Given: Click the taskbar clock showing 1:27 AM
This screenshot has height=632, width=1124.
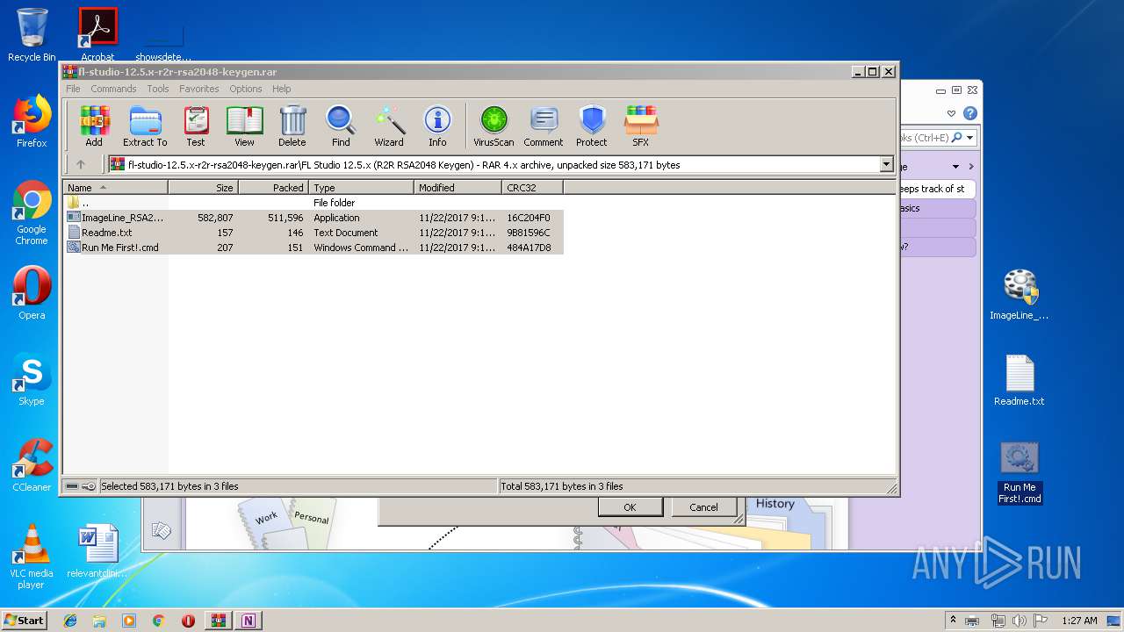Looking at the screenshot, I should click(1078, 621).
